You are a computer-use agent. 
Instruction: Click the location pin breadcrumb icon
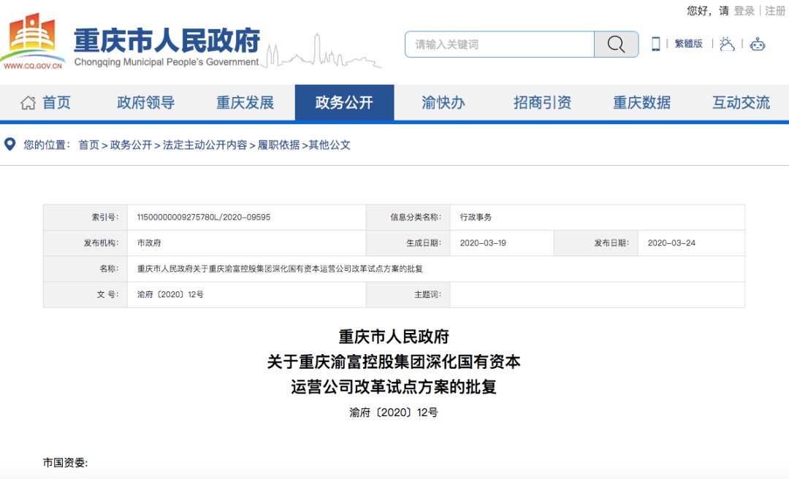[10, 145]
